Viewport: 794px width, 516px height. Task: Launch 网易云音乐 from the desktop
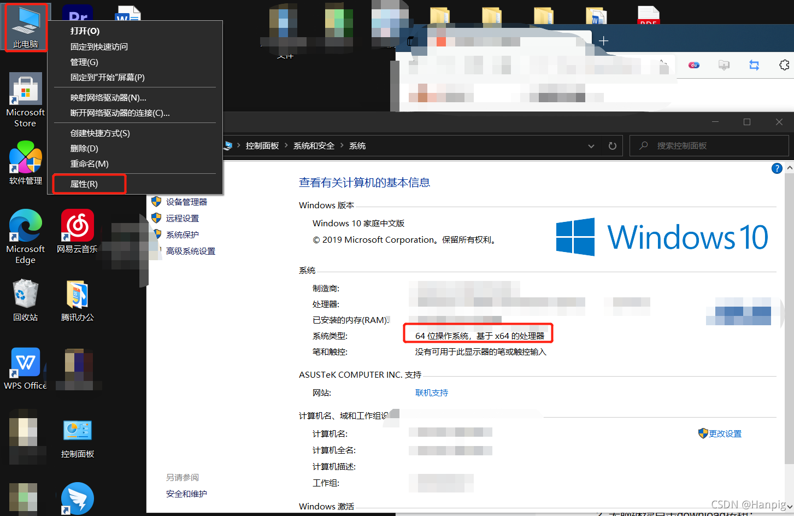77,232
